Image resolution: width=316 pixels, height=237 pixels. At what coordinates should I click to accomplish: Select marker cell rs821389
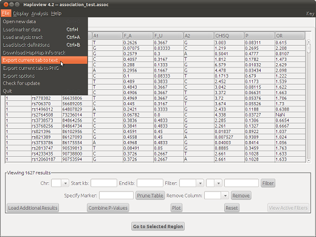[x=46, y=137]
